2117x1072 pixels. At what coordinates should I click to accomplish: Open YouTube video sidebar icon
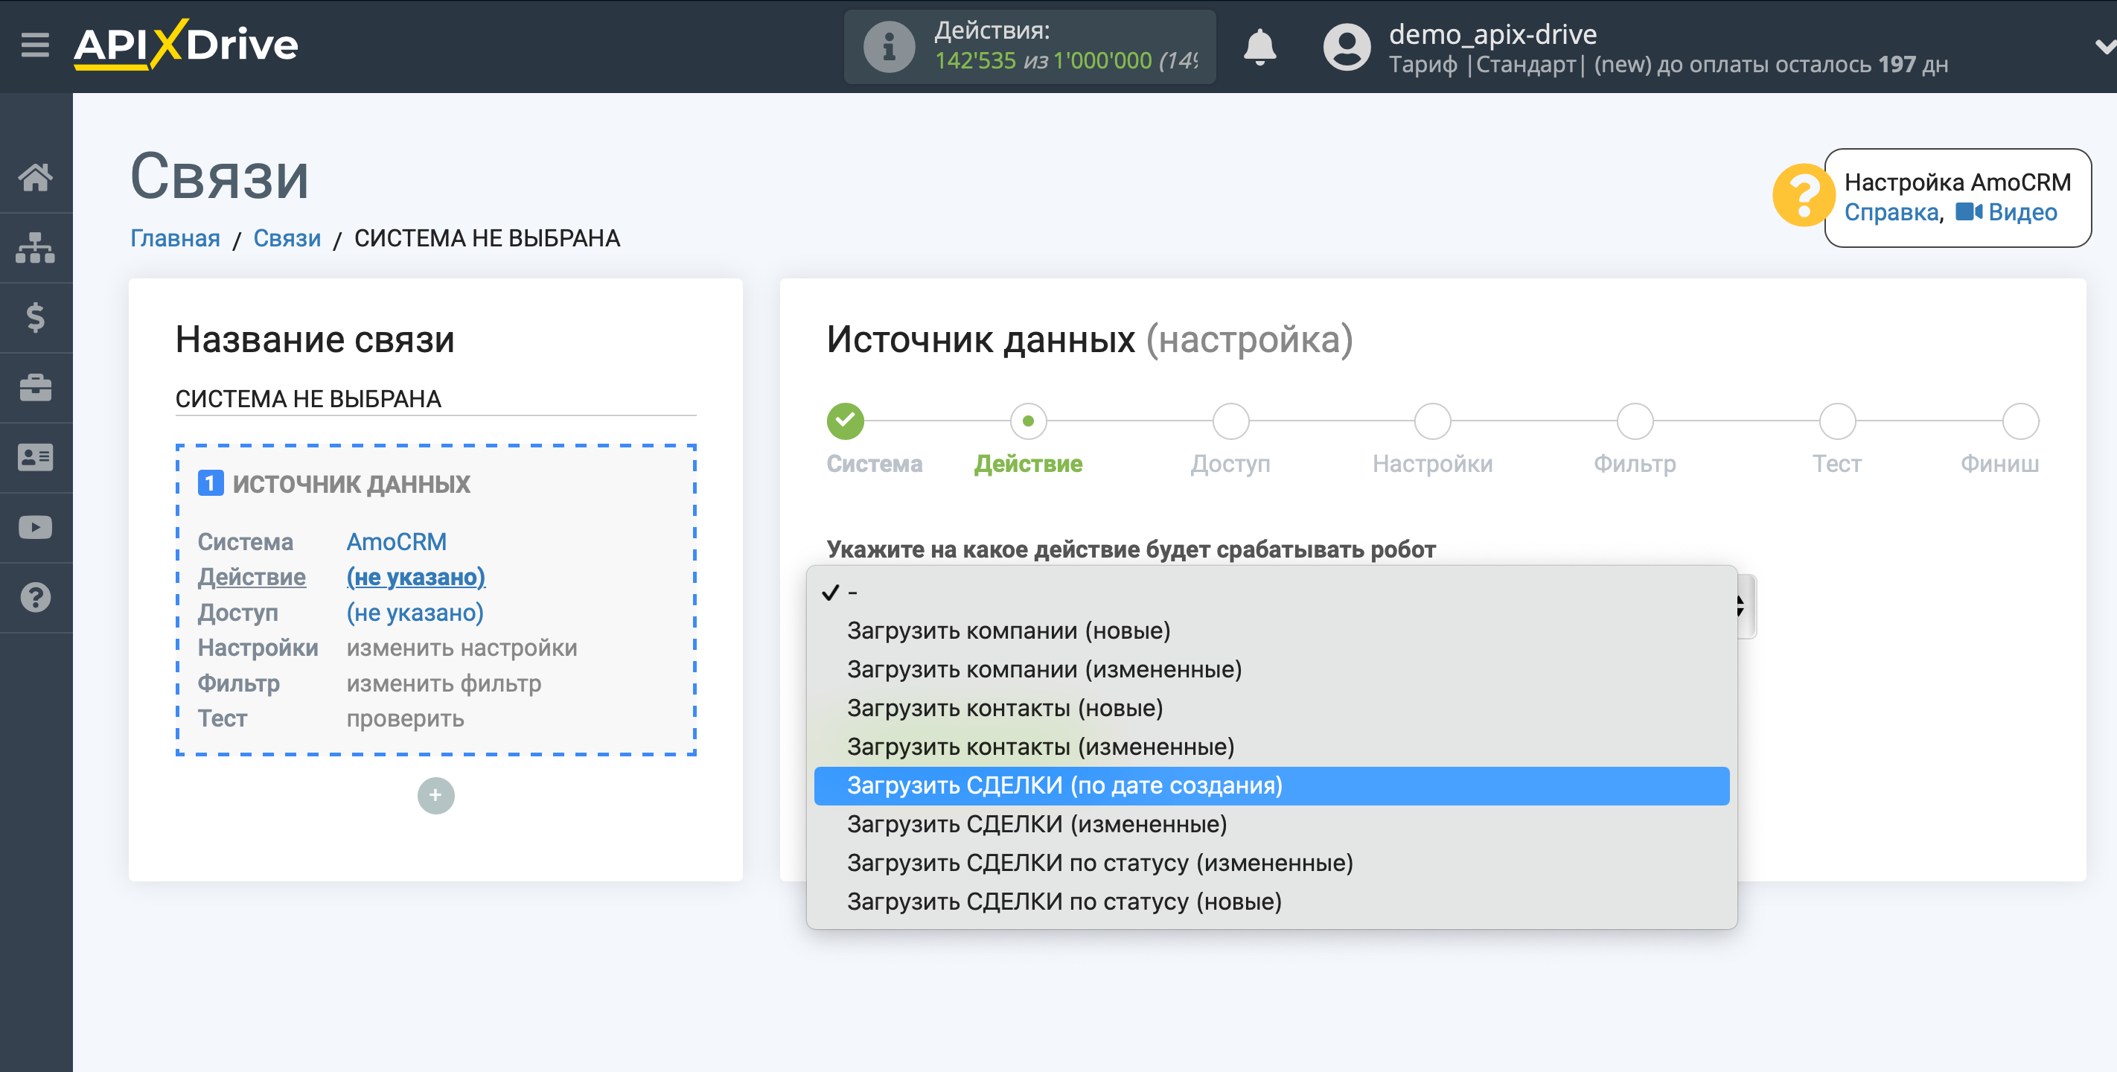35,527
